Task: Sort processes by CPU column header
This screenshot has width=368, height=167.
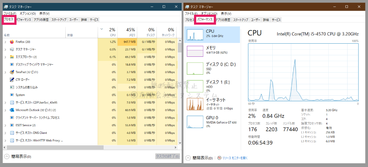Action: pyautogui.click(x=108, y=32)
